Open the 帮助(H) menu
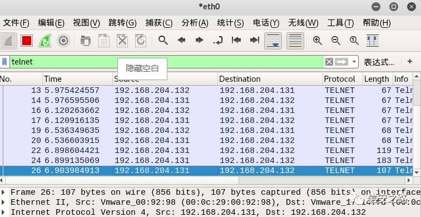 [377, 23]
